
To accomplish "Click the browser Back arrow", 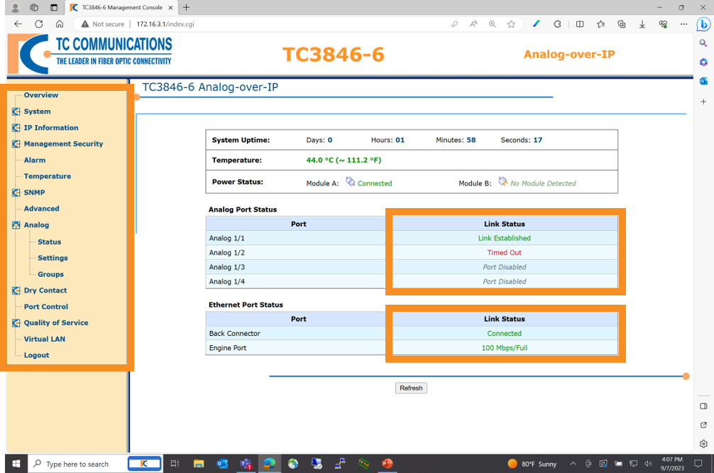I will tap(18, 23).
